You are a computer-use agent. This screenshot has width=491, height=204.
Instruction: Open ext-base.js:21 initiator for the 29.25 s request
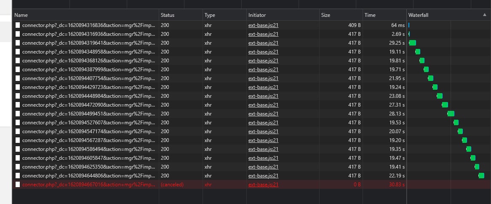click(x=263, y=43)
